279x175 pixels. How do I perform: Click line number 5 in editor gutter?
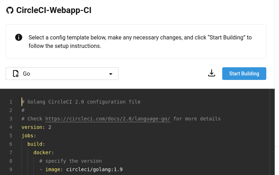tap(11, 136)
